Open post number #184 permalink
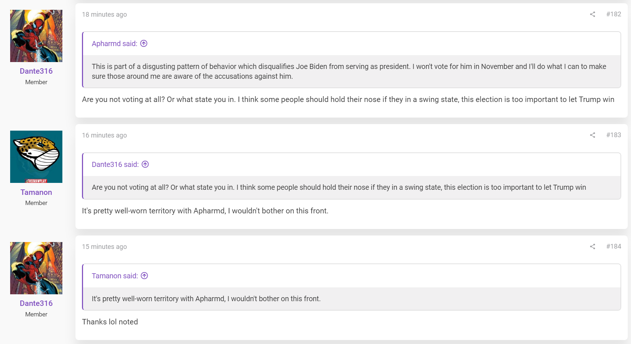The width and height of the screenshot is (631, 344). point(614,246)
